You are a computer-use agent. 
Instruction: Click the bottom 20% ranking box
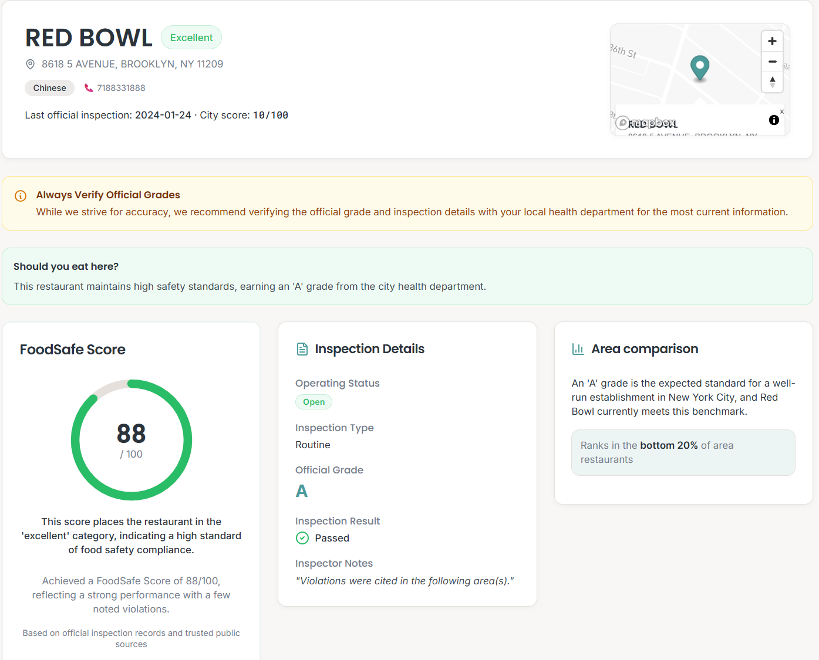point(683,452)
